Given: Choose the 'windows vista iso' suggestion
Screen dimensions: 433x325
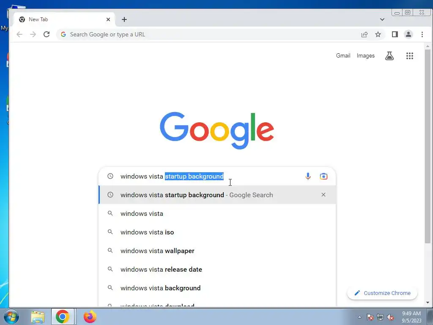Looking at the screenshot, I should [217, 232].
